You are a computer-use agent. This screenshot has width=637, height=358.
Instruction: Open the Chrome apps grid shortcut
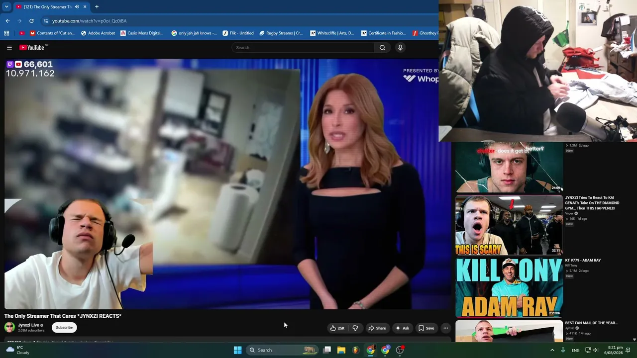[x=6, y=33]
